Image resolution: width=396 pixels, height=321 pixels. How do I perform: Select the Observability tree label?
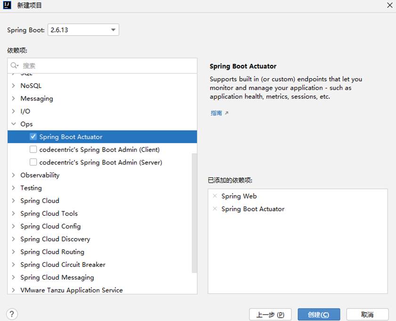tap(40, 175)
